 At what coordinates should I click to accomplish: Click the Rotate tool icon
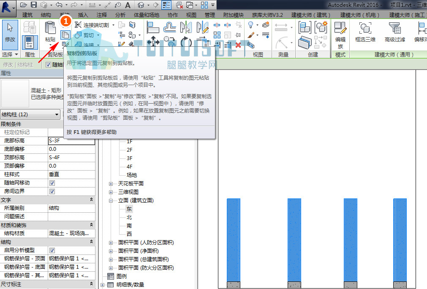(x=186, y=42)
